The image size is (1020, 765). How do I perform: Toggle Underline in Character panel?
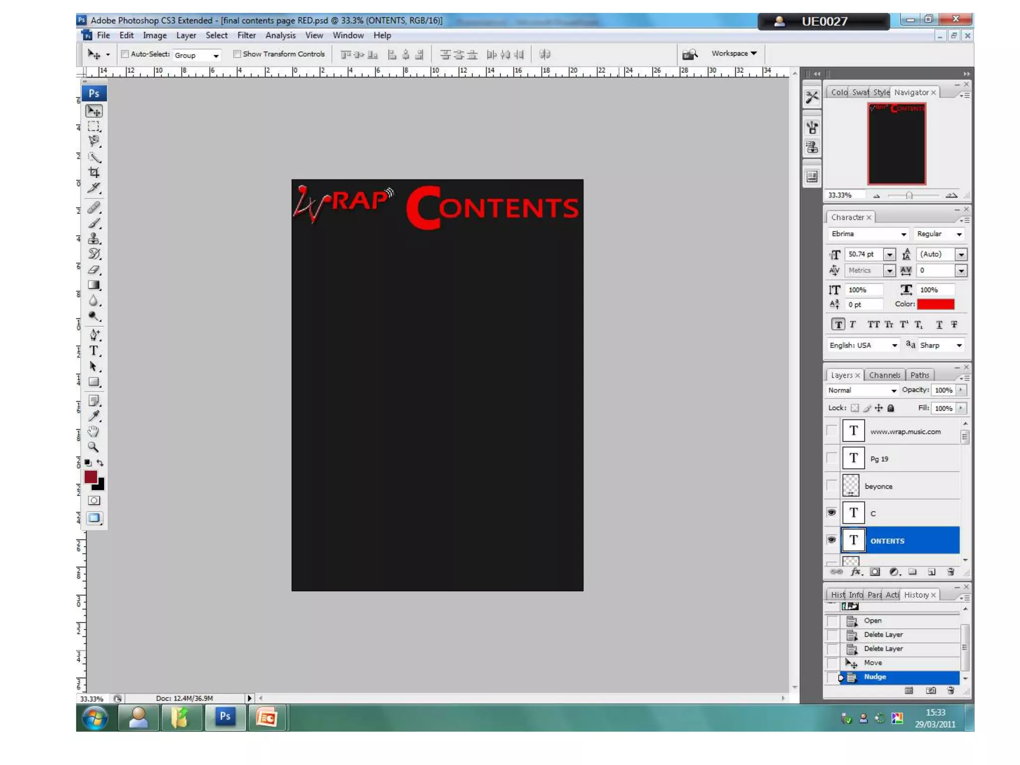[939, 325]
